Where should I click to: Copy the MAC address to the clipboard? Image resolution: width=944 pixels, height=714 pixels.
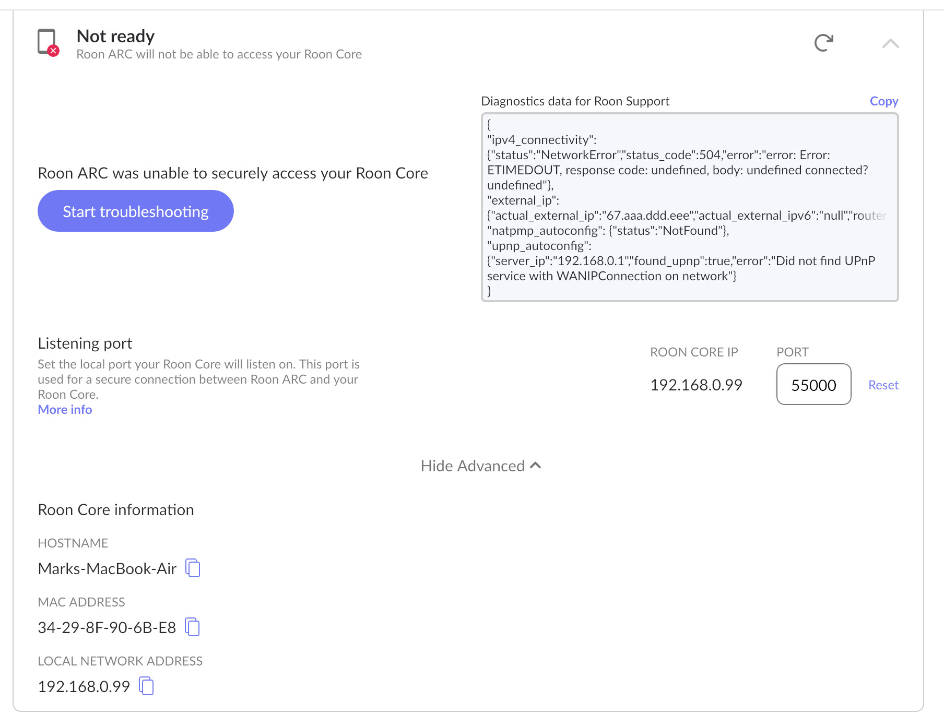[193, 627]
